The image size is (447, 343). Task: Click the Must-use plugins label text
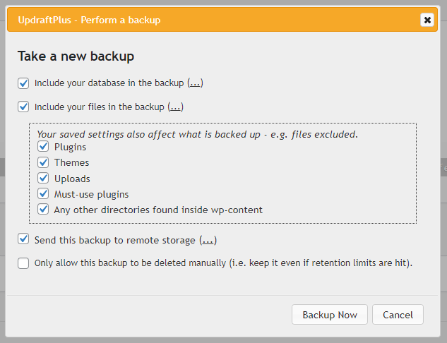[91, 194]
